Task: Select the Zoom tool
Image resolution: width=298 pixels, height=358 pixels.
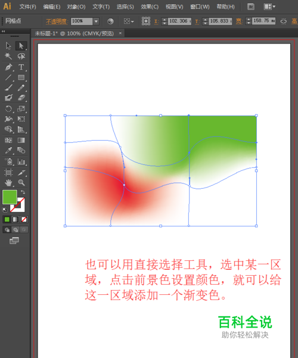Action: click(x=21, y=183)
